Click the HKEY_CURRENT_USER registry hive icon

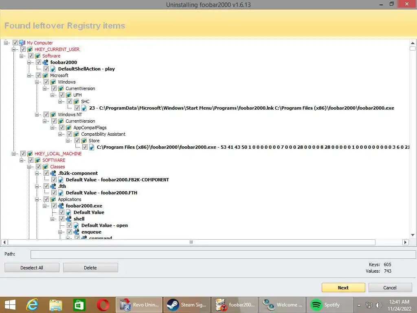pyautogui.click(x=30, y=49)
